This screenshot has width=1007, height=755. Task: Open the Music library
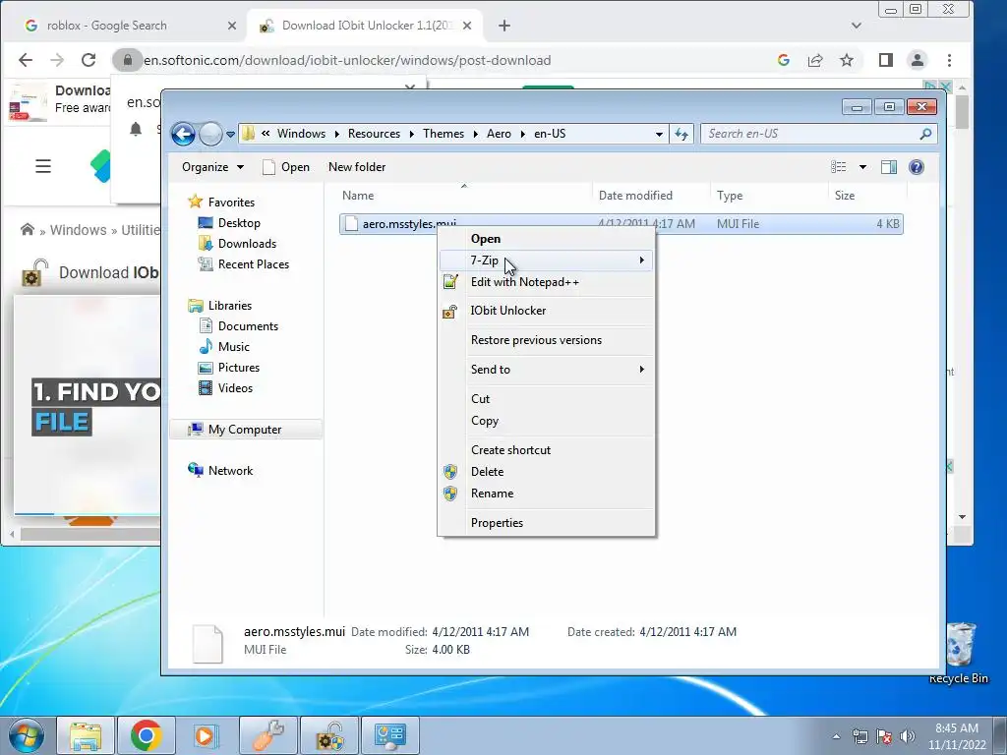[x=234, y=347]
